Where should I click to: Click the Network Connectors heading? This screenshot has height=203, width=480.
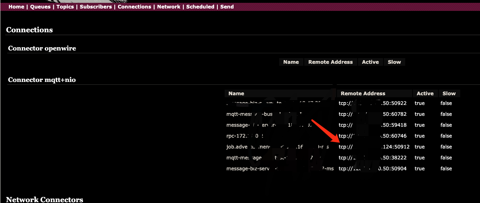tap(45, 200)
